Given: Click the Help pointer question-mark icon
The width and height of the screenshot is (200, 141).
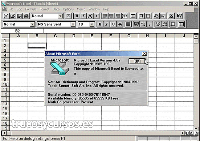Looking at the screenshot, I should [179, 16].
